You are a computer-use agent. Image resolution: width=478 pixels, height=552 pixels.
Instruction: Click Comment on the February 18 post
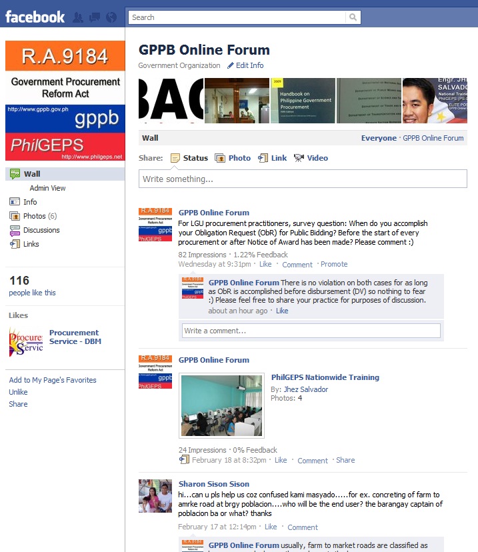(x=313, y=461)
